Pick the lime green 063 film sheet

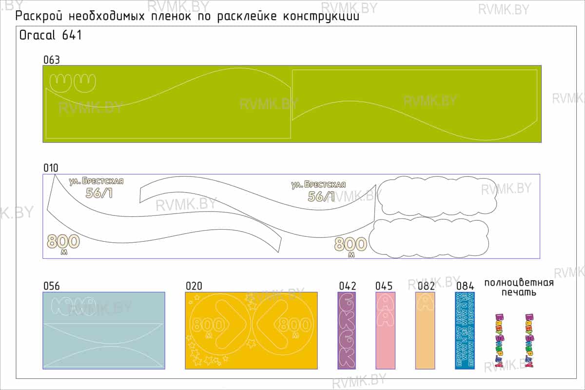pyautogui.click(x=292, y=103)
